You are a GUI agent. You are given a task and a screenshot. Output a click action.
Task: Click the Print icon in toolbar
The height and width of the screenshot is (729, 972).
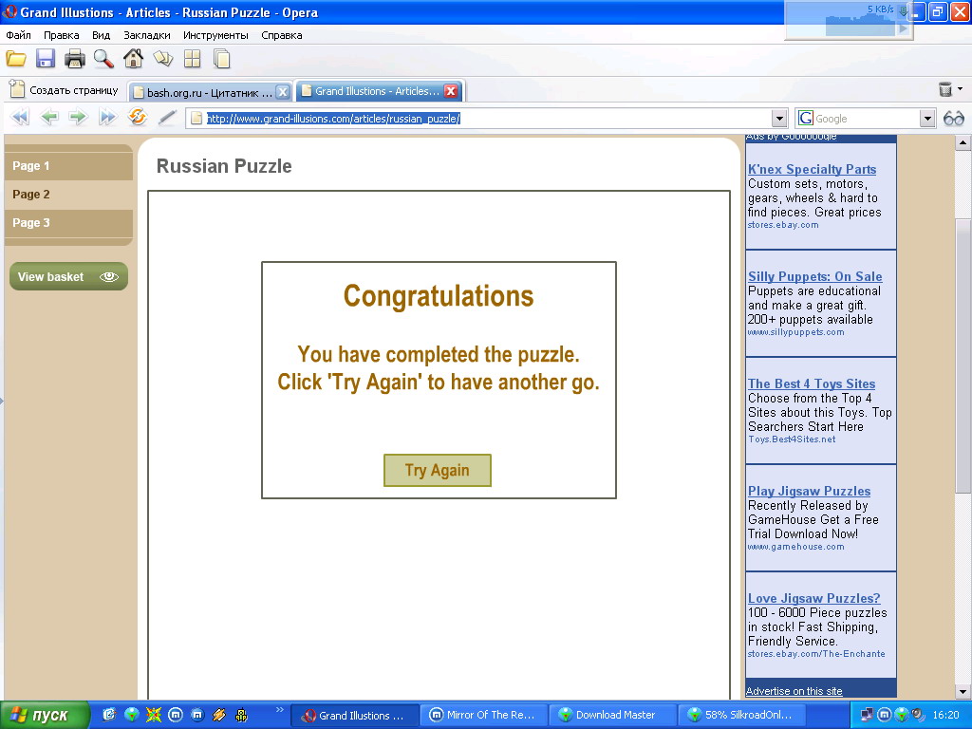74,59
